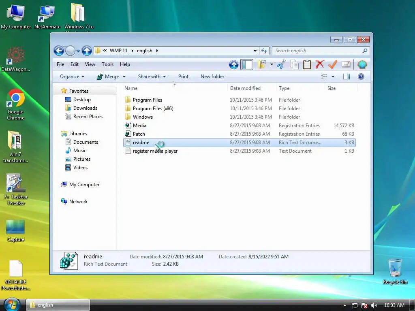Open the View menu
This screenshot has height=311, width=415.
[x=90, y=64]
